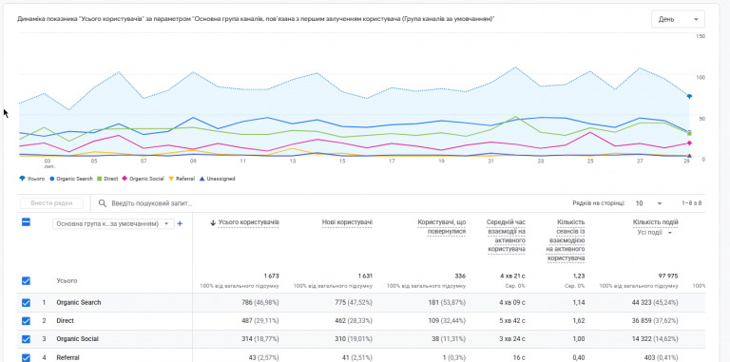The height and width of the screenshot is (362, 730).
Task: Open the День granularity dropdown
Action: (678, 19)
